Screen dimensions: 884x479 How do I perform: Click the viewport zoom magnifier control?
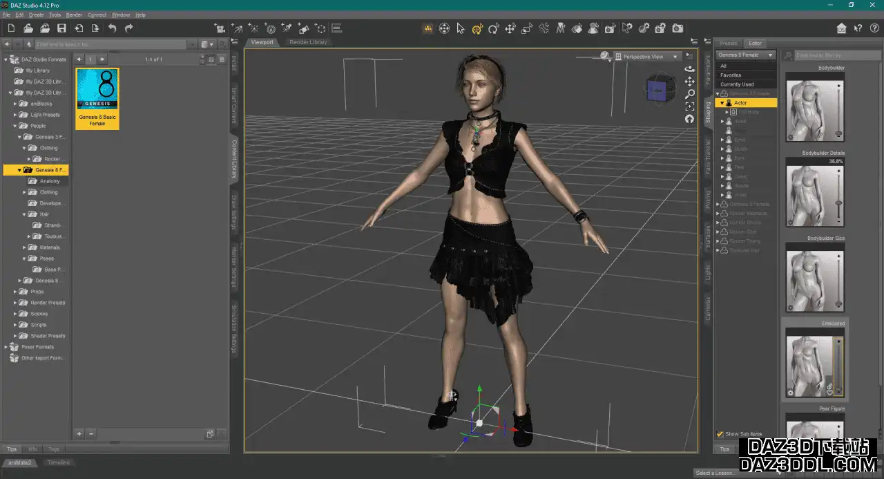click(689, 94)
